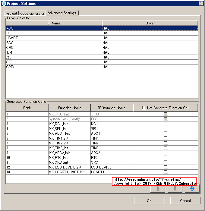Select the SPI row in IP Name

[54, 62]
